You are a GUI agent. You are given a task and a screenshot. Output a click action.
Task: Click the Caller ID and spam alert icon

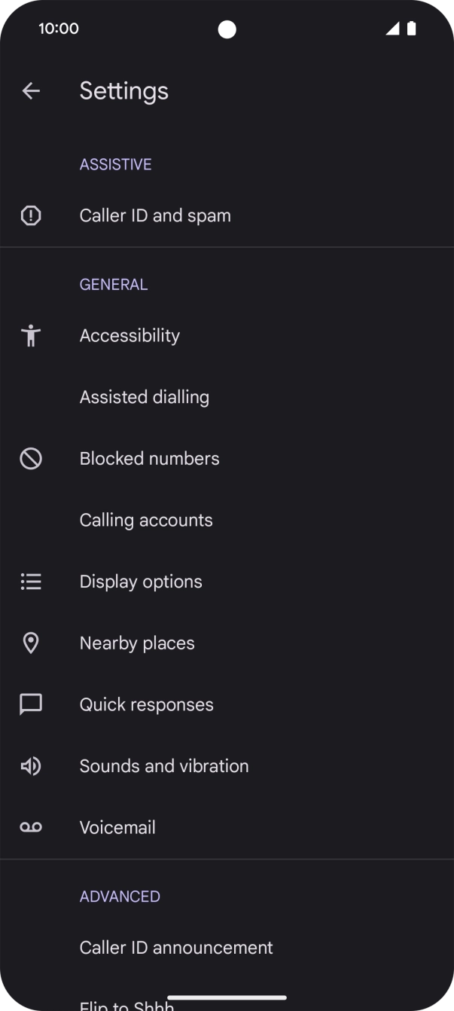click(x=30, y=215)
